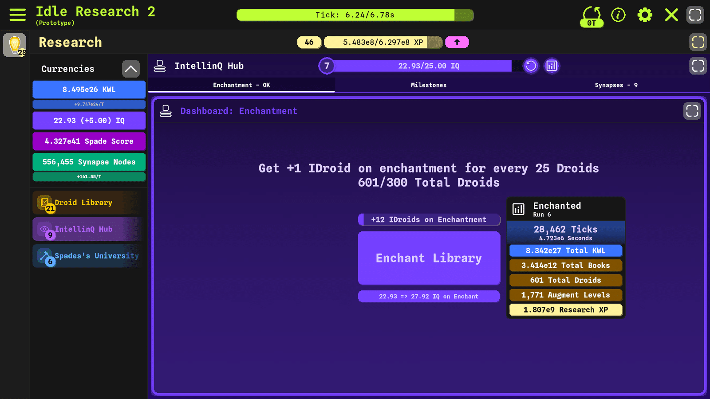Click the 601 Total Droids stat
Viewport: 710px width, 399px height.
(x=566, y=280)
